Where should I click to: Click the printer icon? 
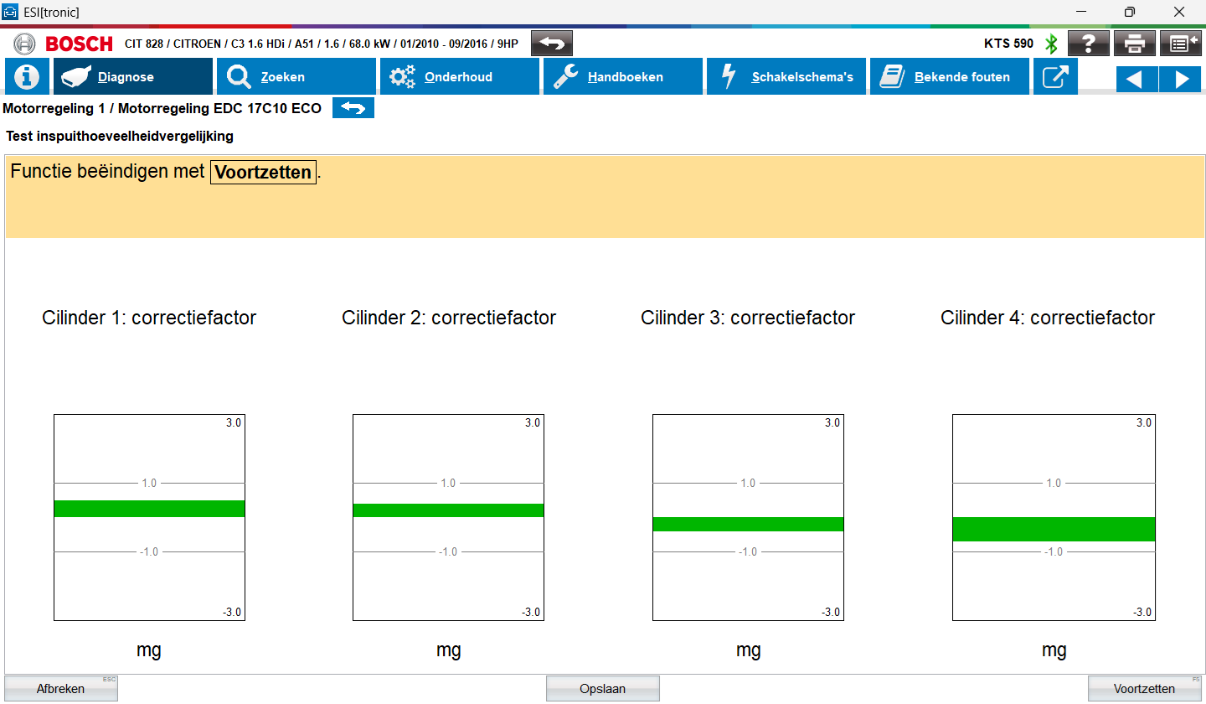pyautogui.click(x=1134, y=44)
